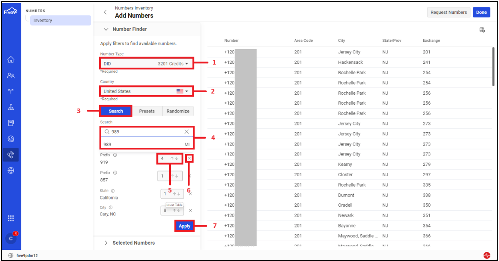Click the Five9 logo icon

pyautogui.click(x=10, y=11)
